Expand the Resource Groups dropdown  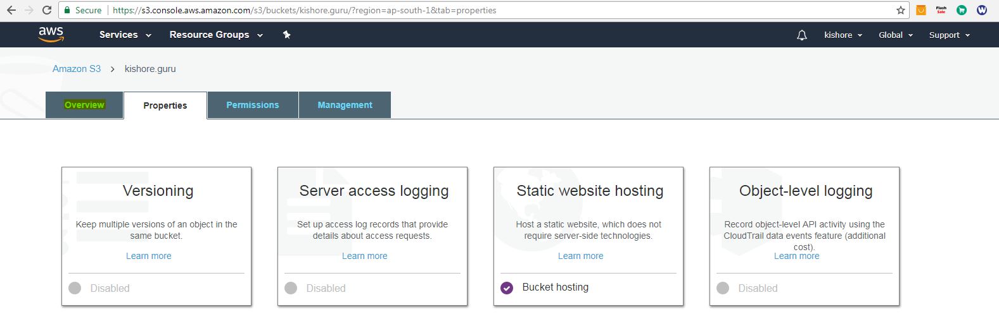point(215,35)
